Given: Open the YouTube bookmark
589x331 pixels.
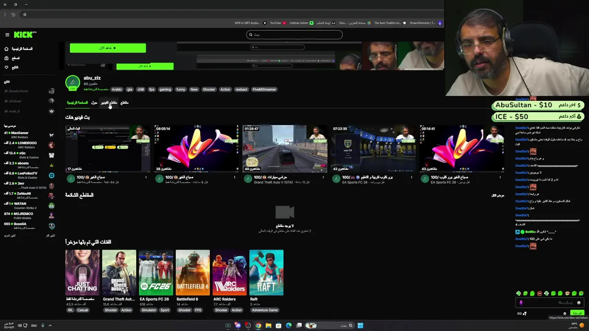Looking at the screenshot, I should tap(278, 23).
